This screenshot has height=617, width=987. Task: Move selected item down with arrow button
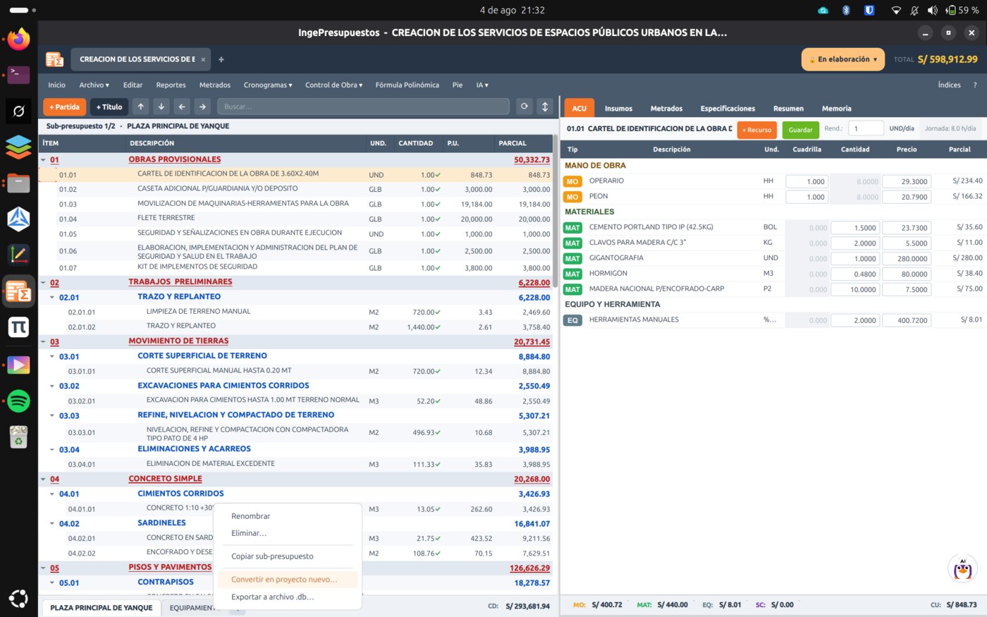pos(161,106)
